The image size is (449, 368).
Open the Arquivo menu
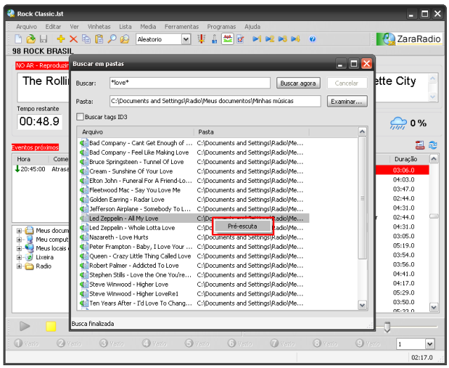pyautogui.click(x=27, y=27)
